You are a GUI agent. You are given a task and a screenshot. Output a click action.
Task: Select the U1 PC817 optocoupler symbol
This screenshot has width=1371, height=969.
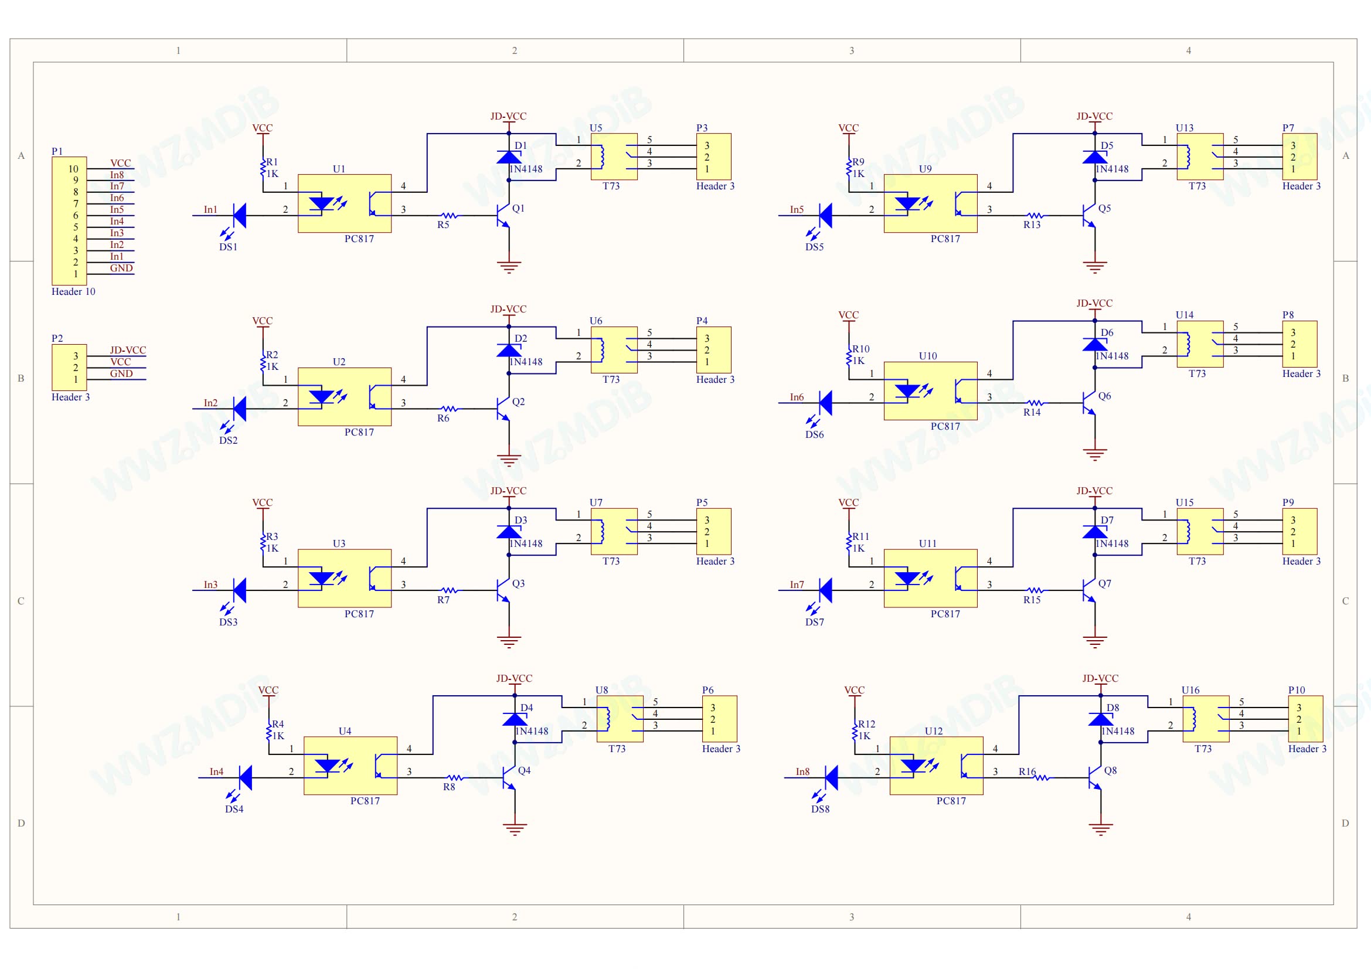(x=345, y=203)
